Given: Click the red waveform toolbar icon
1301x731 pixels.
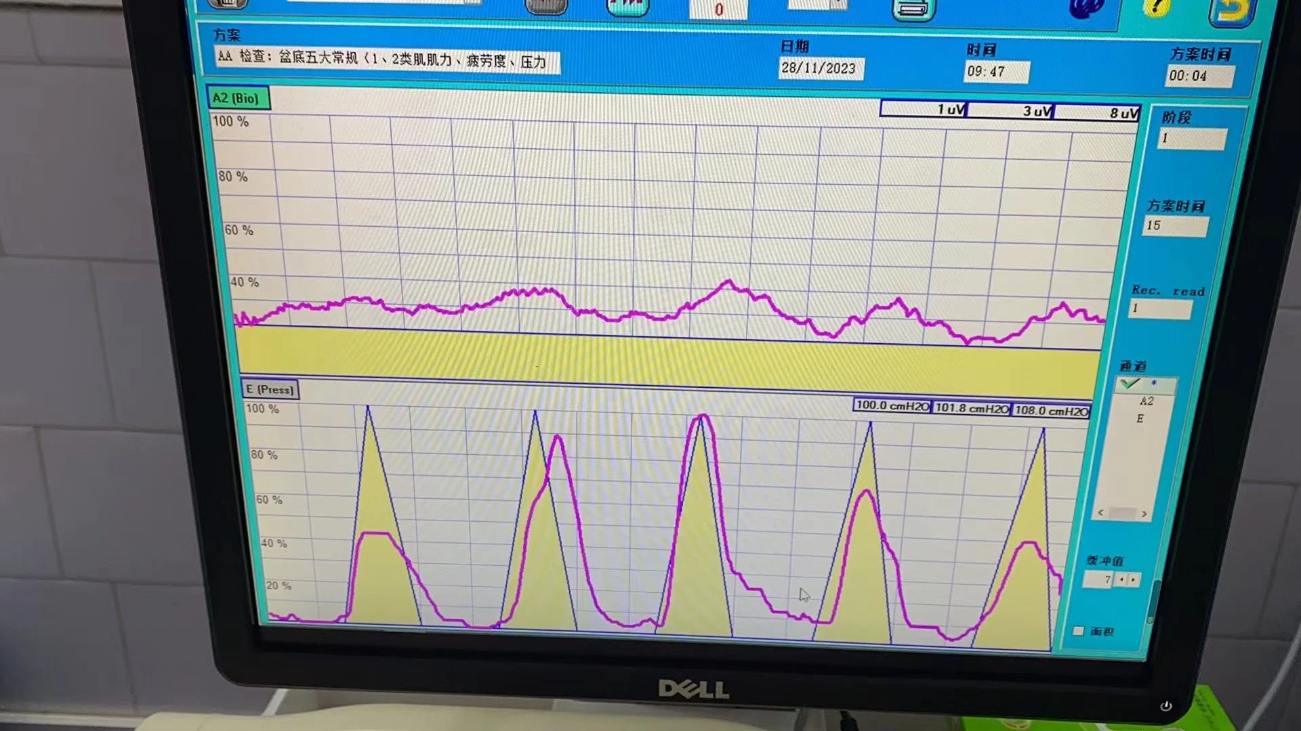Looking at the screenshot, I should 627,6.
